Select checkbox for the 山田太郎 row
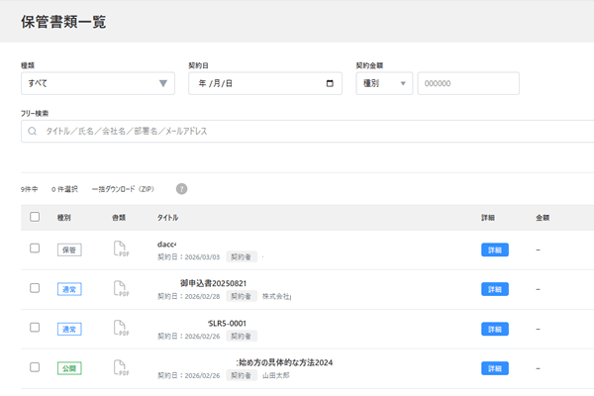This screenshot has width=594, height=396. tap(35, 367)
